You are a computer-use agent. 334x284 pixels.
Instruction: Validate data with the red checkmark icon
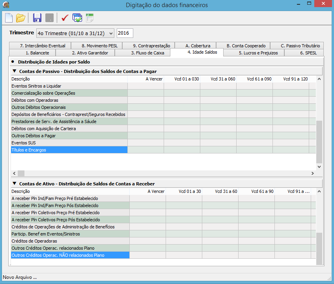[65, 18]
